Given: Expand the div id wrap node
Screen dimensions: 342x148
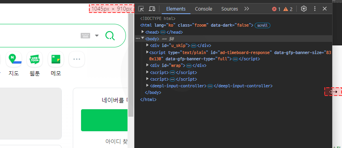Looking at the screenshot, I should [x=148, y=65].
